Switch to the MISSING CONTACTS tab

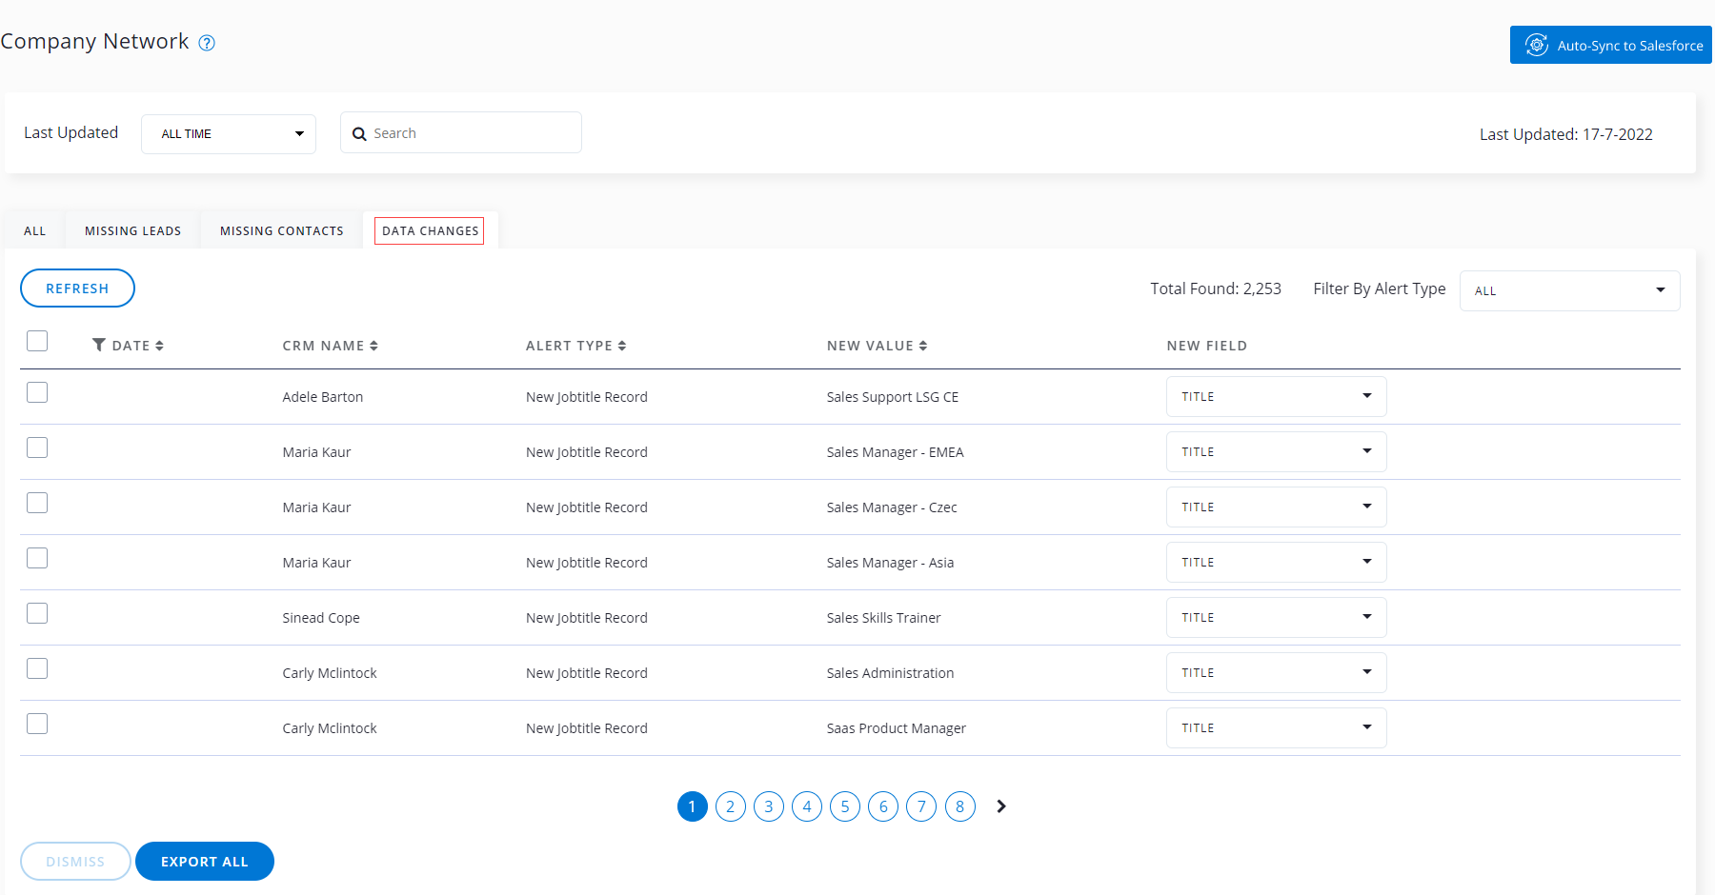coord(281,230)
